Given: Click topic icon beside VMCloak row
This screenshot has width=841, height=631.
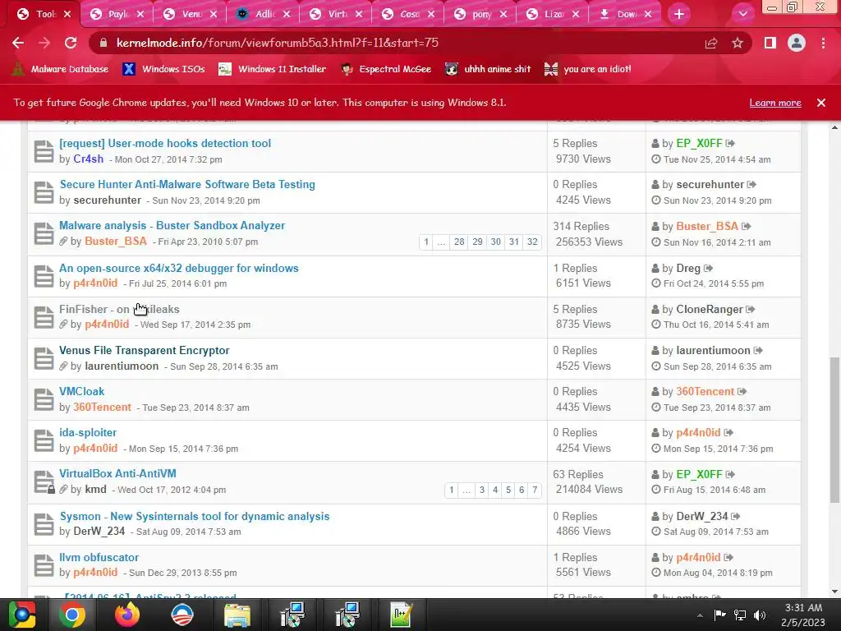Looking at the screenshot, I should pos(44,400).
